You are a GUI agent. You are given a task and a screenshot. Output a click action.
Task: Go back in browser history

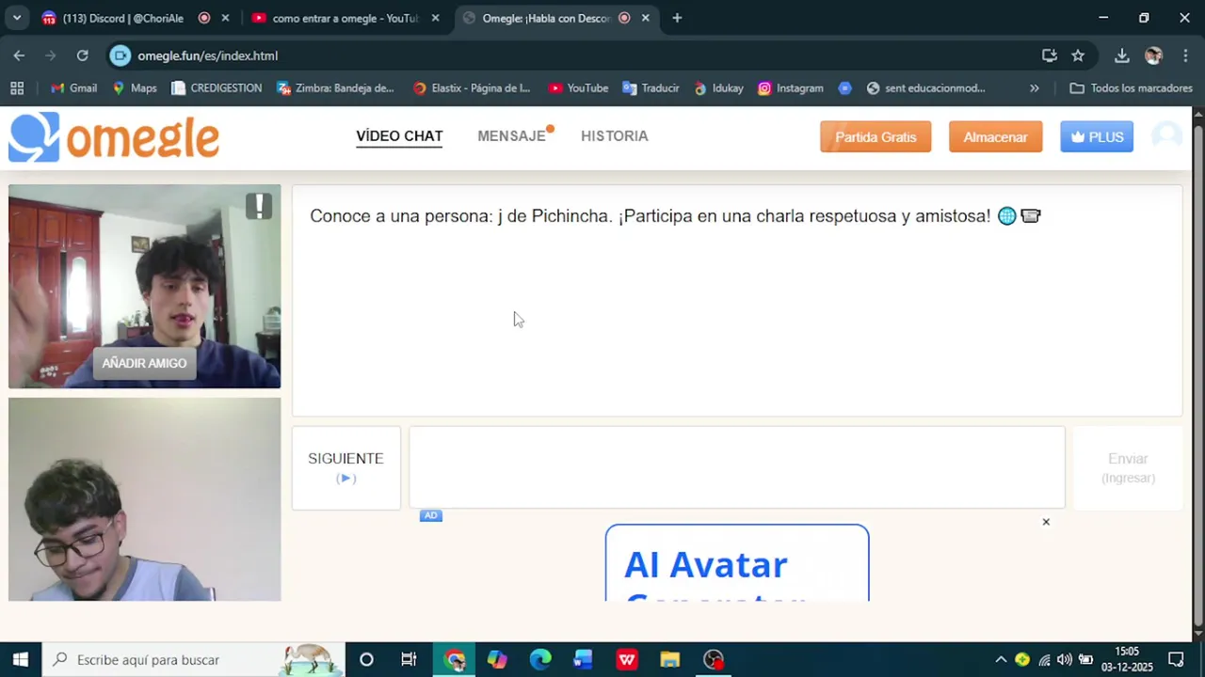[19, 55]
